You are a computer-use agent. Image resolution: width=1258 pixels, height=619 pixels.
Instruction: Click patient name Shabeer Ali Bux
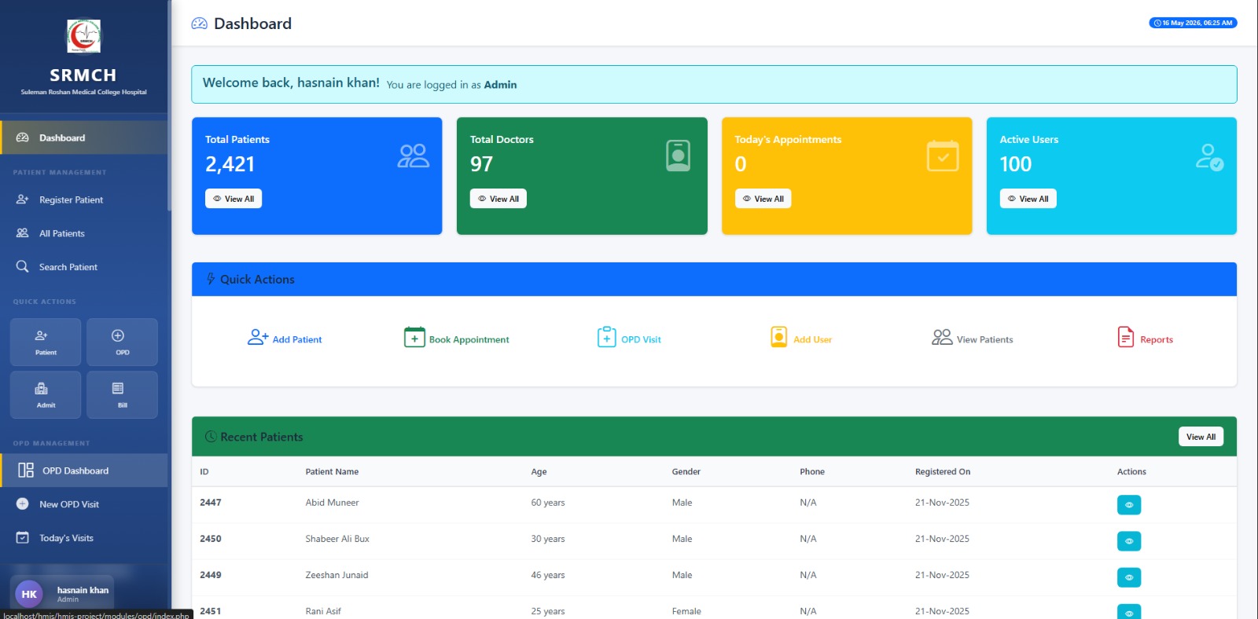(337, 539)
